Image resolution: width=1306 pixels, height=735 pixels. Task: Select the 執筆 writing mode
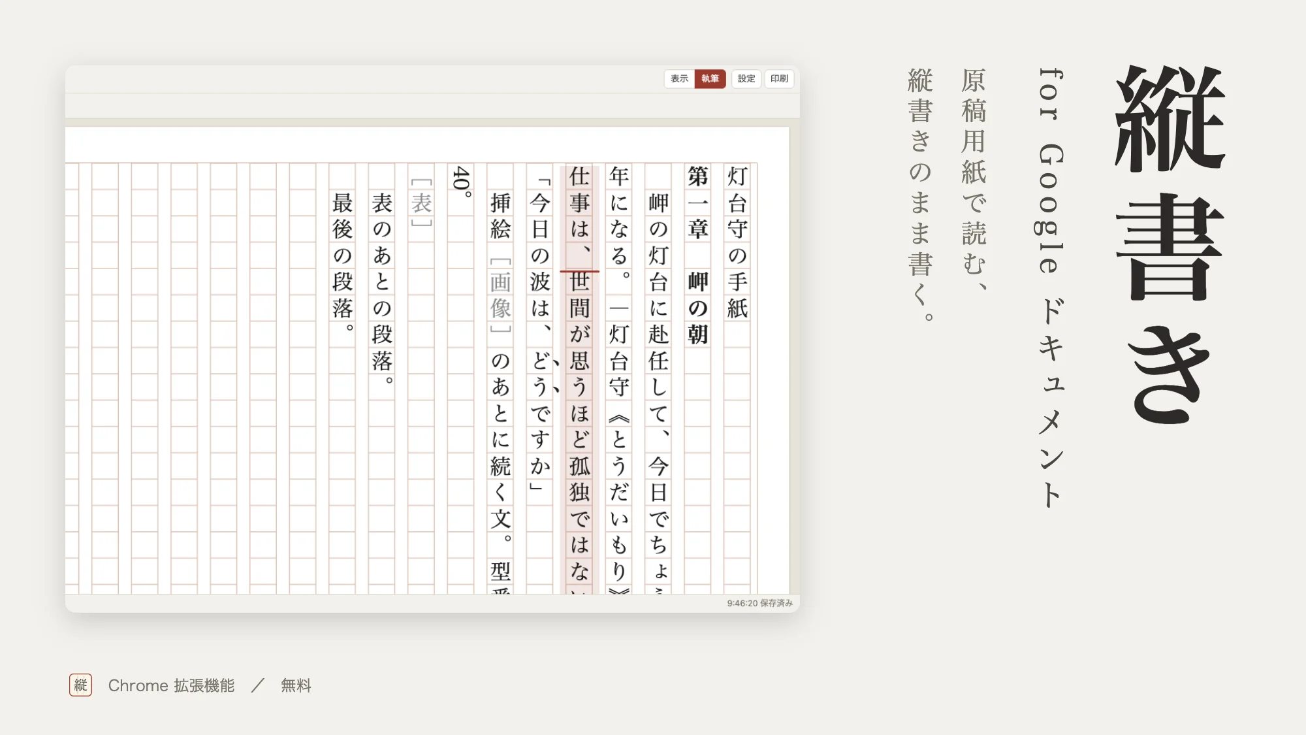tap(710, 78)
